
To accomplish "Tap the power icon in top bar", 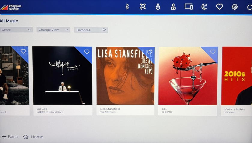I will [x=250, y=7].
